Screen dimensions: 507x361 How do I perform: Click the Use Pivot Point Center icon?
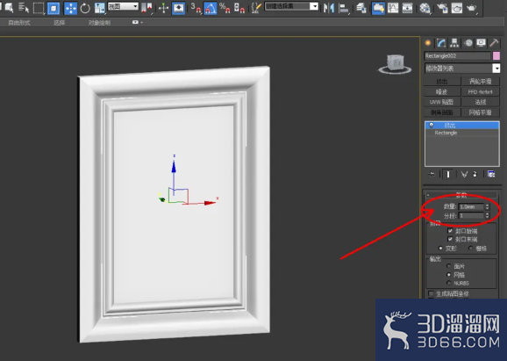pyautogui.click(x=146, y=8)
